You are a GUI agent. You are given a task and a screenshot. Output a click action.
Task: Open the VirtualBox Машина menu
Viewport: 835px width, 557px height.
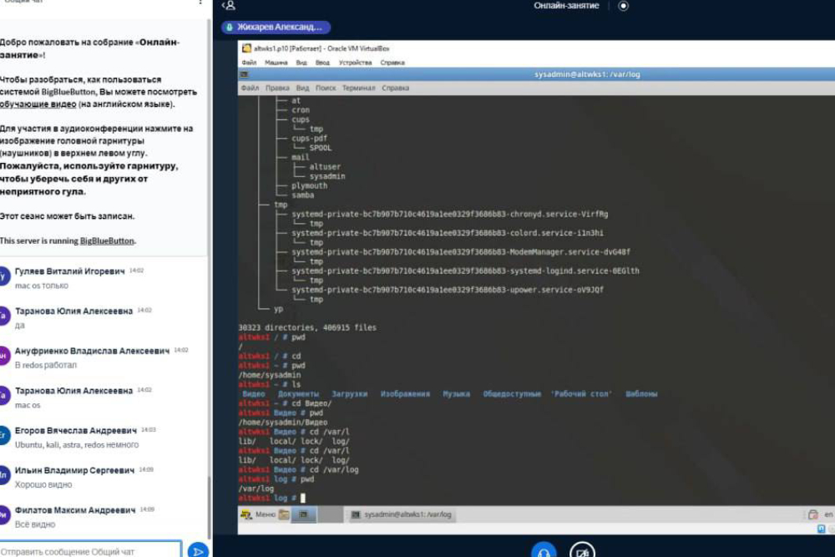[x=276, y=63]
